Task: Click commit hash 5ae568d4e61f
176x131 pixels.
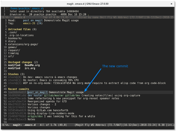Action: pos(17,92)
